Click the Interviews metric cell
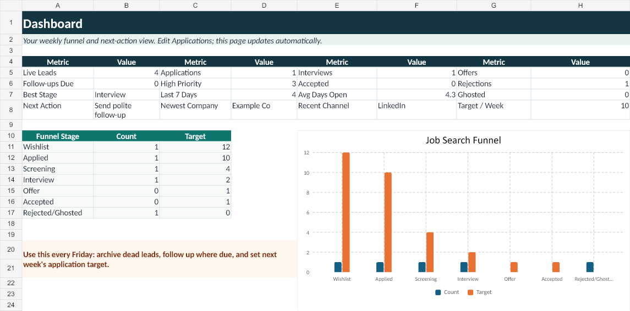This screenshot has width=630, height=311. click(337, 73)
